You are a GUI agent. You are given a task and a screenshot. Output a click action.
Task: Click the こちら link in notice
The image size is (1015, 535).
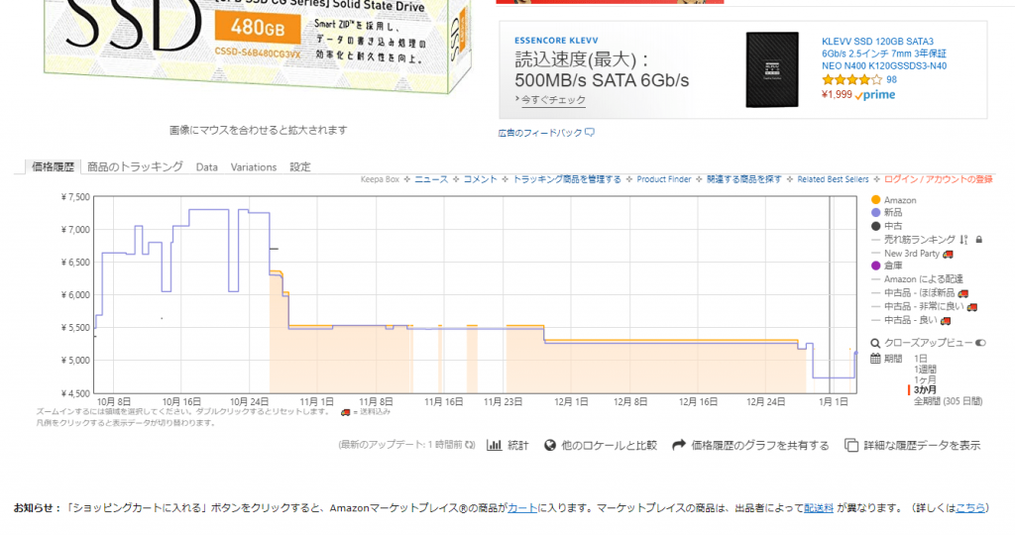point(970,508)
